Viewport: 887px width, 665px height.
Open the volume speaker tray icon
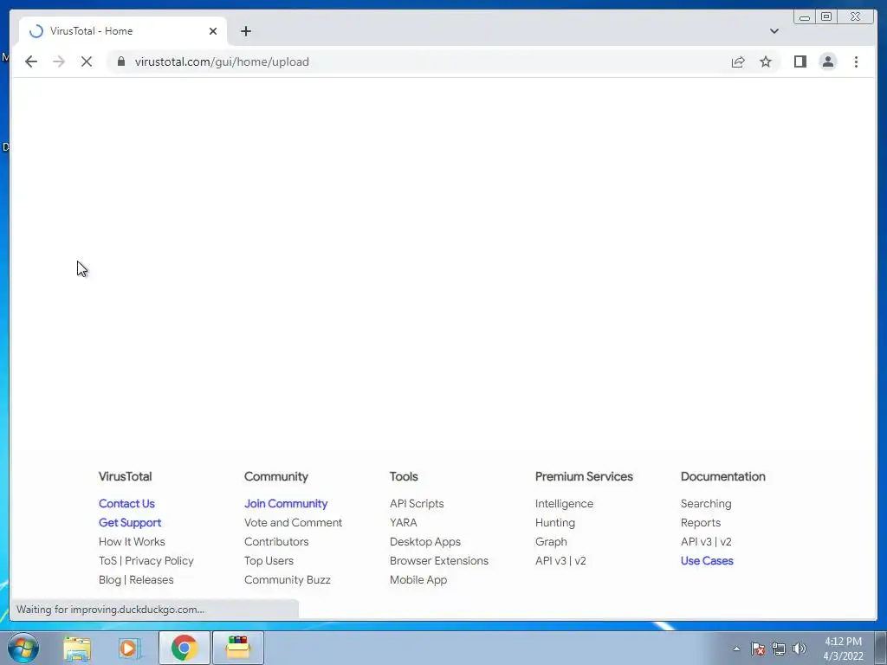799,649
